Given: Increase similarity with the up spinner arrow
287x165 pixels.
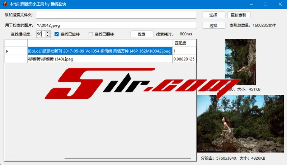Looking at the screenshot, I should click(48, 33).
